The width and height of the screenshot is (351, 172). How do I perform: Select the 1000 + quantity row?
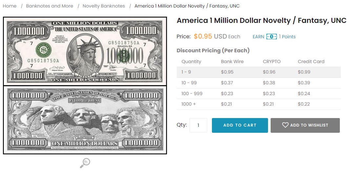[258, 104]
